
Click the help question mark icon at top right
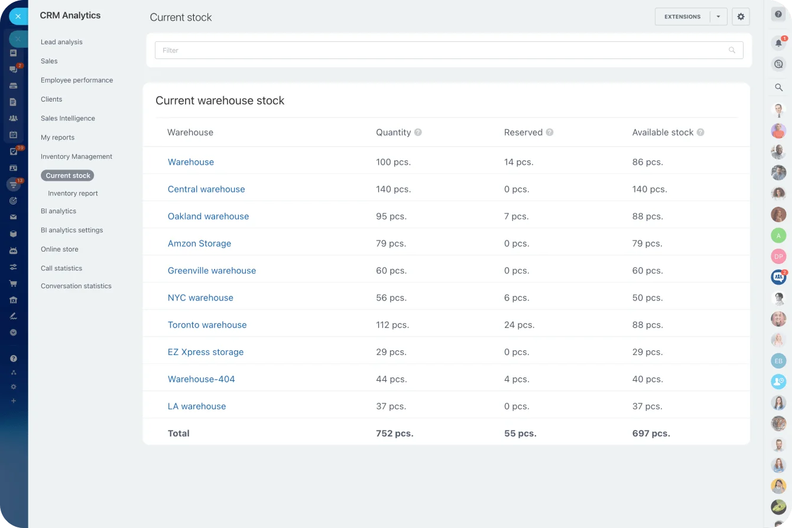[x=778, y=14]
